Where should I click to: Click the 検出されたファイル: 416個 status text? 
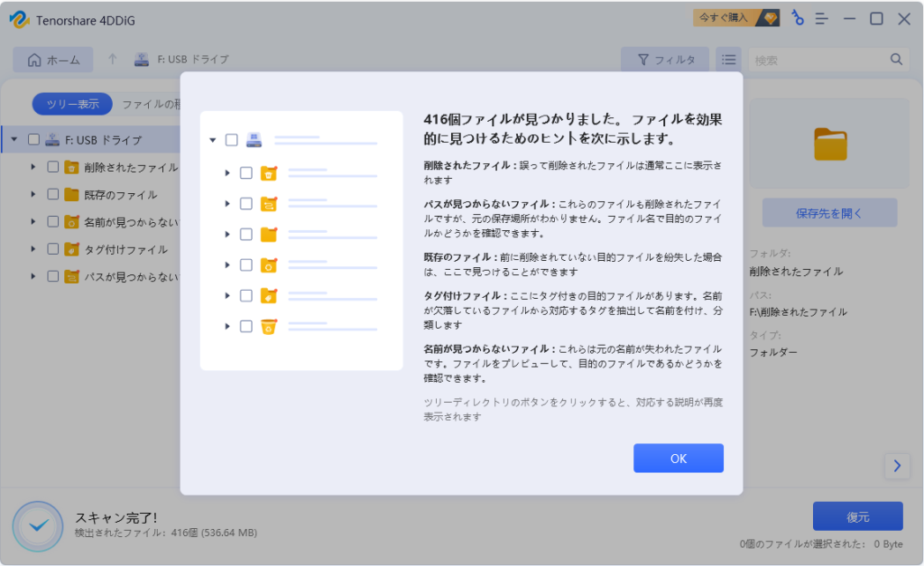point(166,533)
